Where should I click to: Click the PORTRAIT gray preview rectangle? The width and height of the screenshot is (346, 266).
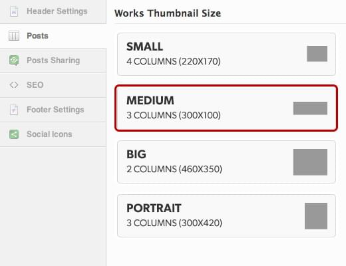coord(316,216)
